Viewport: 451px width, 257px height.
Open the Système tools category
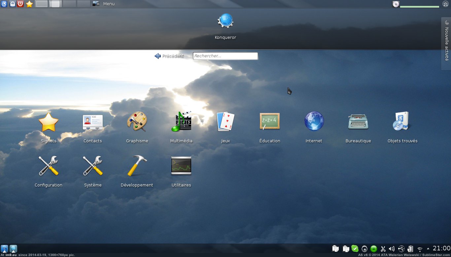[x=93, y=166]
